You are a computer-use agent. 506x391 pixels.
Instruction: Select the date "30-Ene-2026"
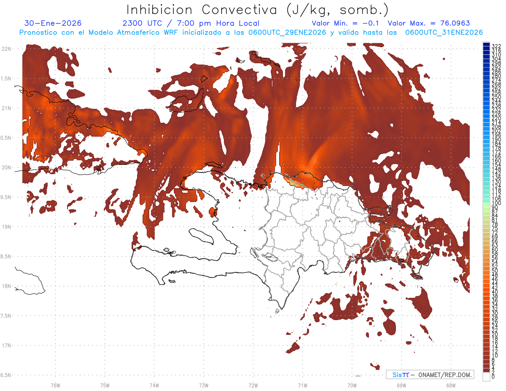point(53,23)
